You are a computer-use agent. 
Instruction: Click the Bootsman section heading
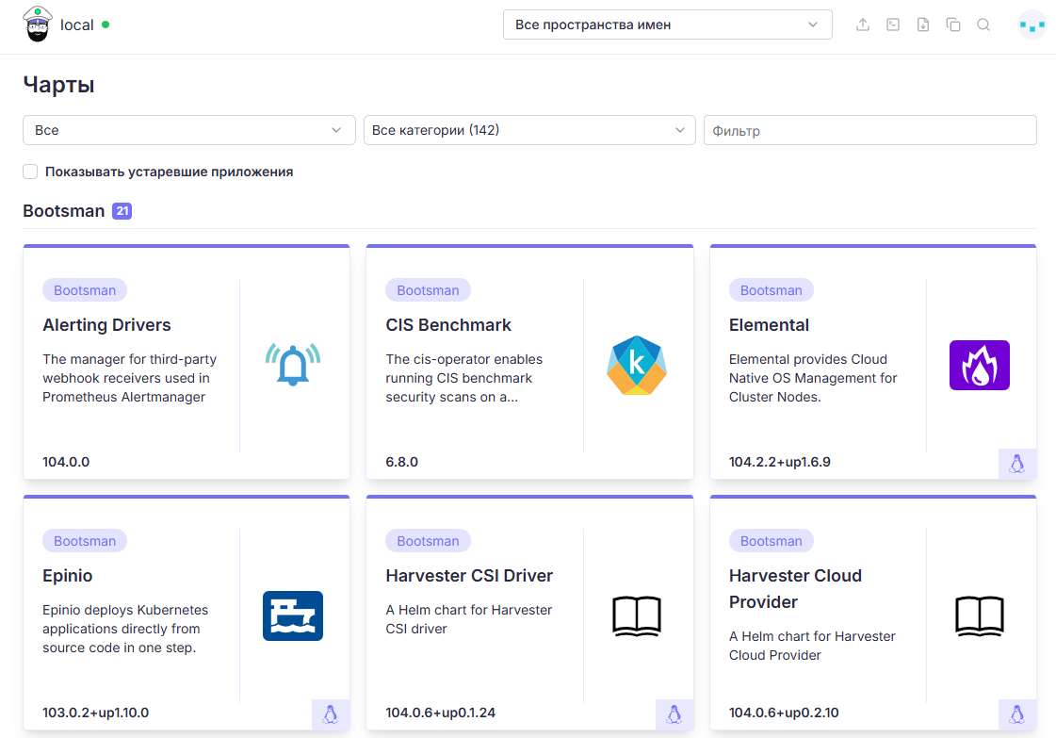pyautogui.click(x=63, y=211)
